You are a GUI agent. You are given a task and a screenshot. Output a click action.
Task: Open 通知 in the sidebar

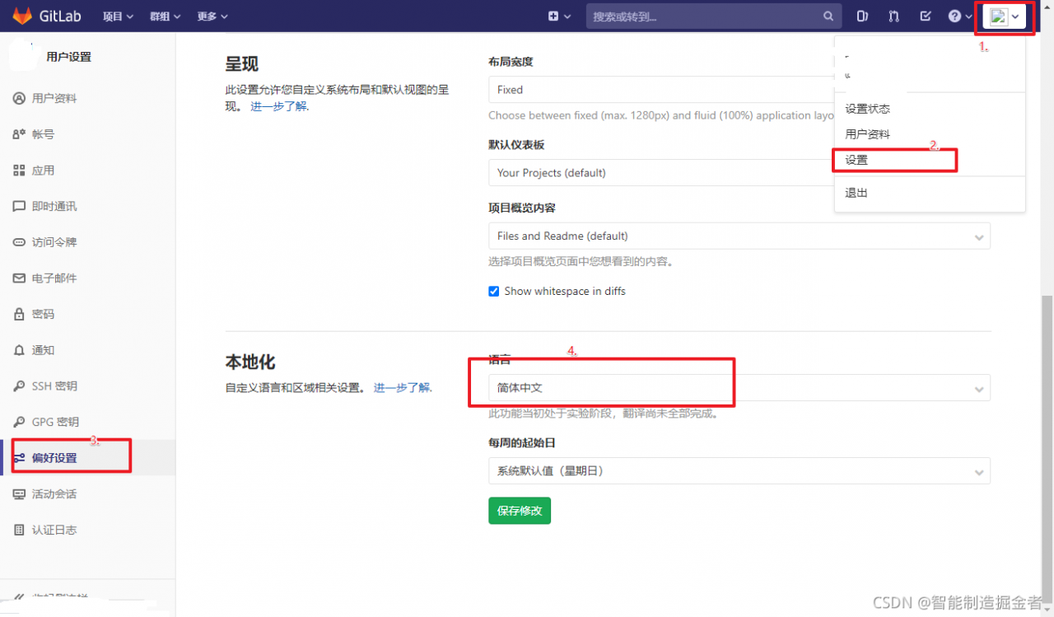click(87, 350)
